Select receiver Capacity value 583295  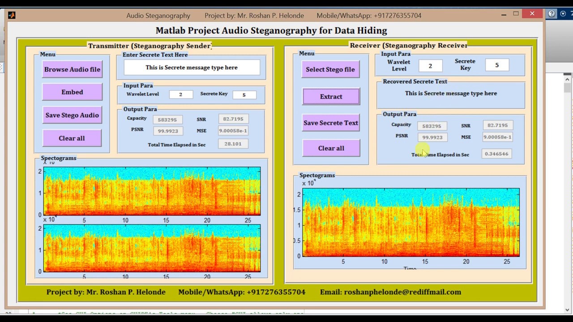(x=432, y=126)
